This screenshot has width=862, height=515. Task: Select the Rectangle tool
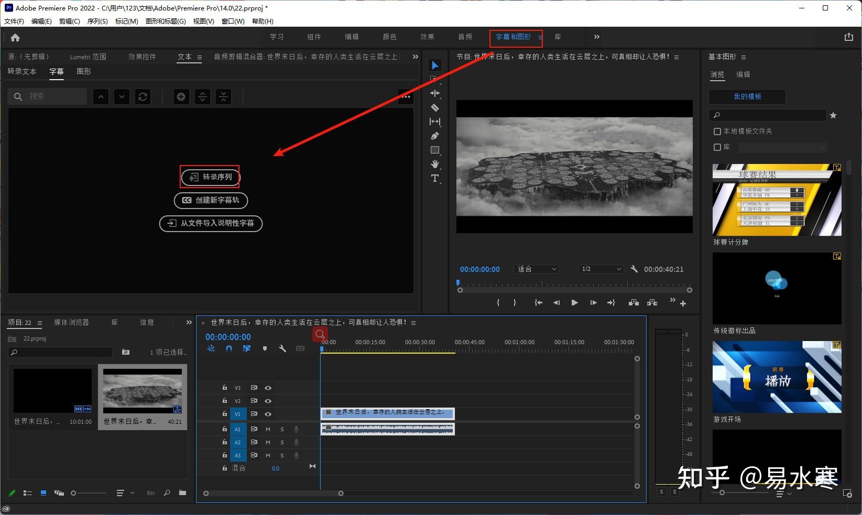434,150
